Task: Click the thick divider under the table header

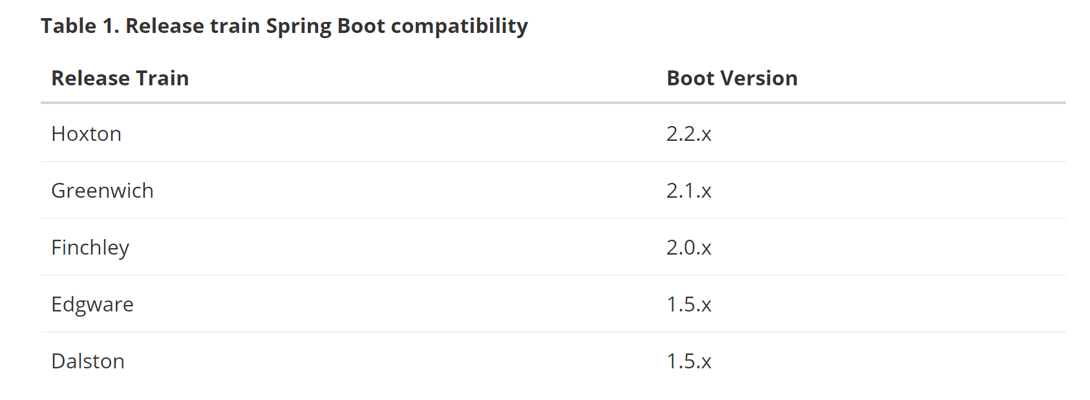Action: click(x=553, y=103)
